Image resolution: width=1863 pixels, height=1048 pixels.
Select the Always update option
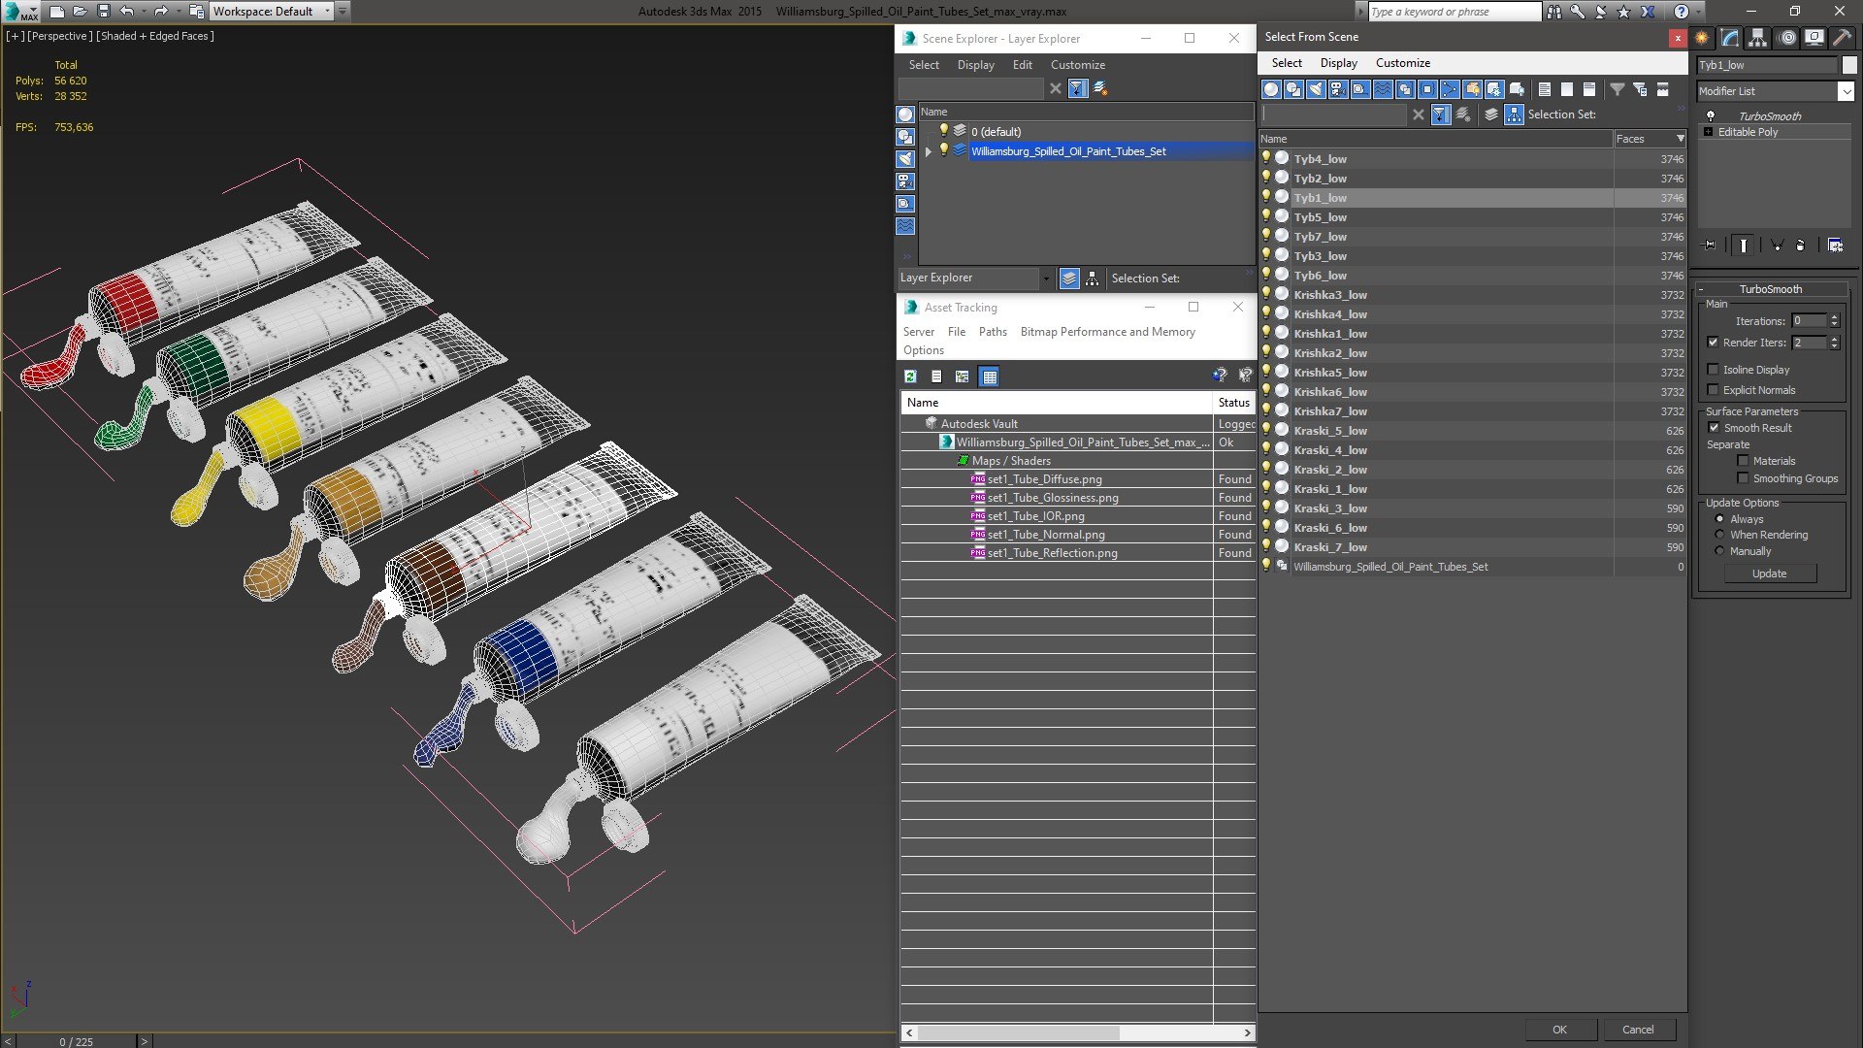click(x=1719, y=519)
